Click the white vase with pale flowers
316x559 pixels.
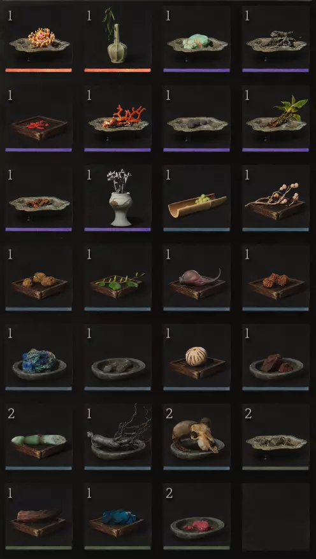pos(117,198)
